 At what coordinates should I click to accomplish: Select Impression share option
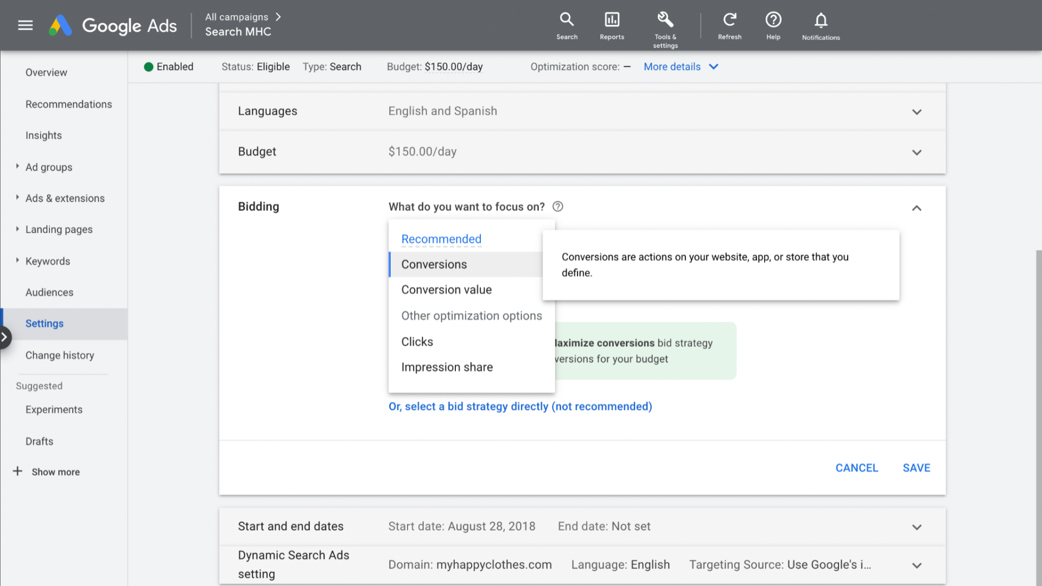(472, 367)
